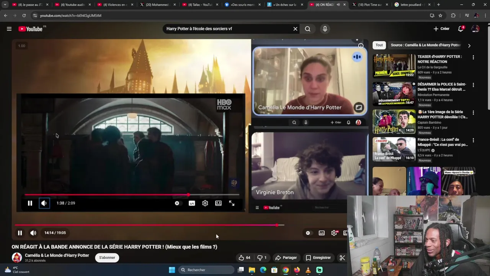The image size is (490, 276).
Task: Open Microsoft Edge from the taskbar
Action: pyautogui.click(x=263, y=270)
